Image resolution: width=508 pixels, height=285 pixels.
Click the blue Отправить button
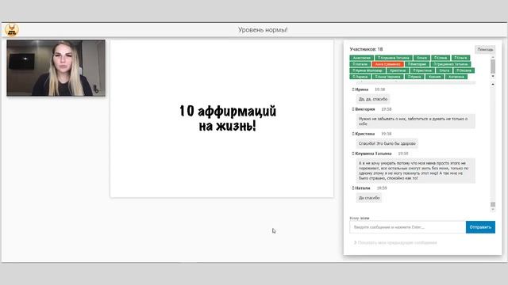point(480,227)
